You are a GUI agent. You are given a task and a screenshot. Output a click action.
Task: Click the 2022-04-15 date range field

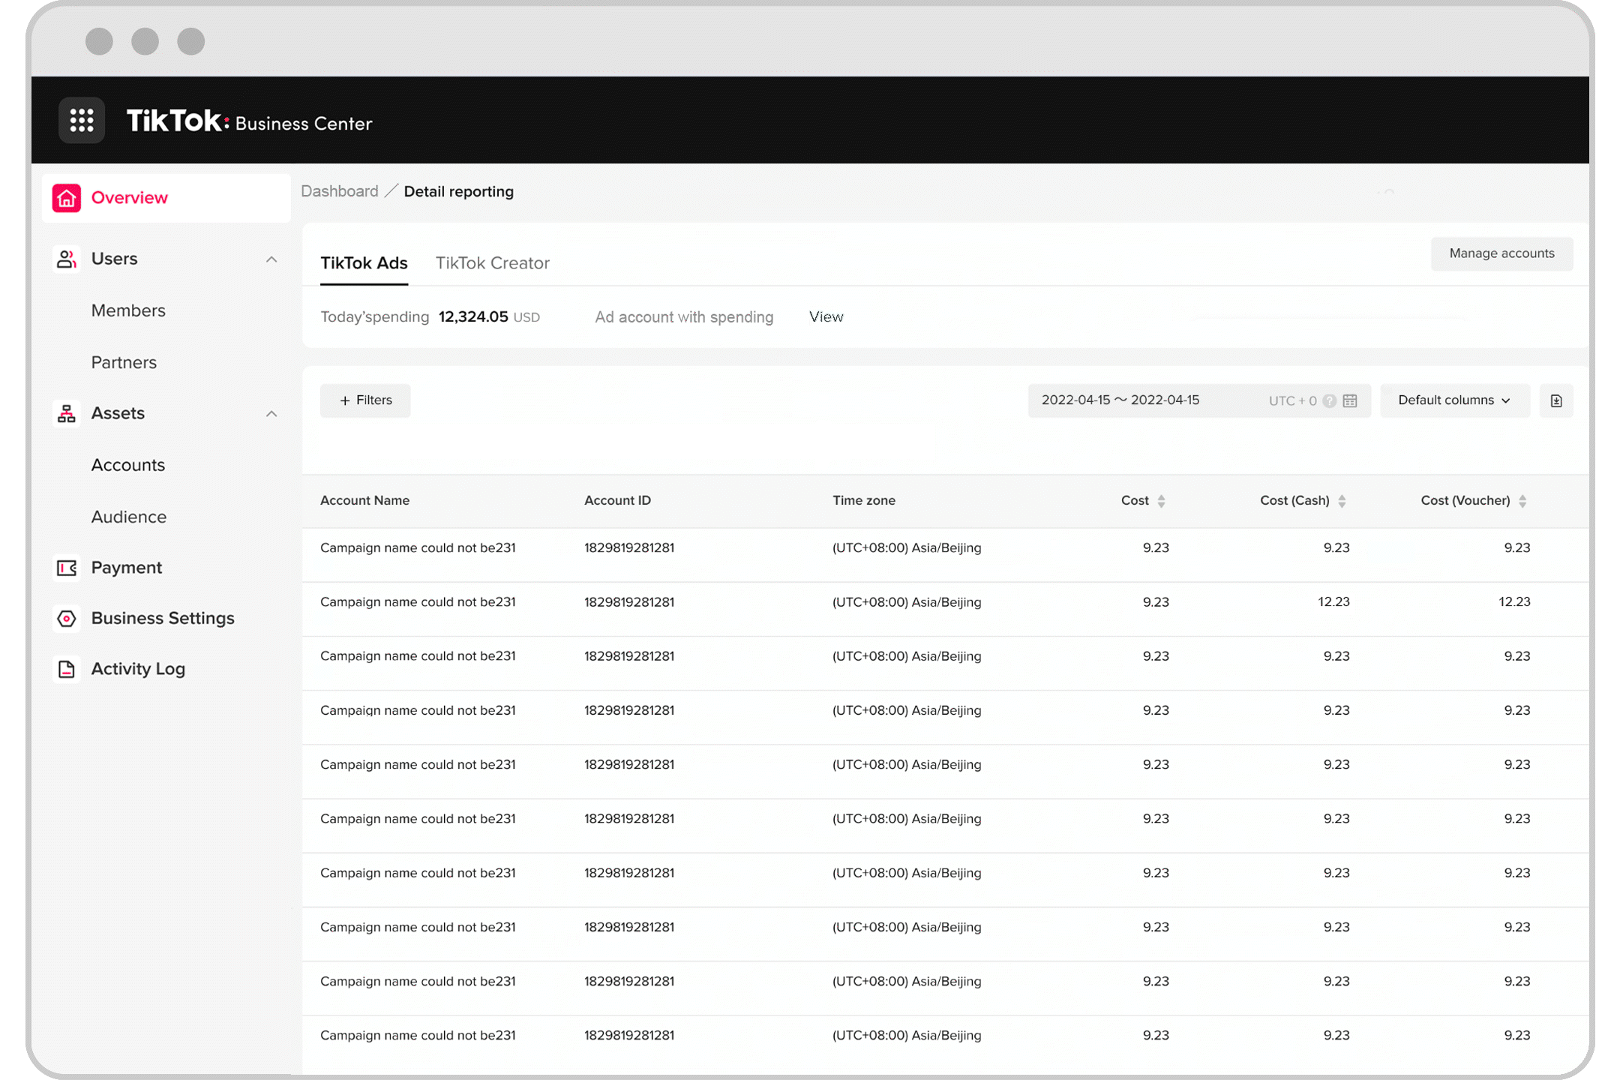(x=1121, y=400)
